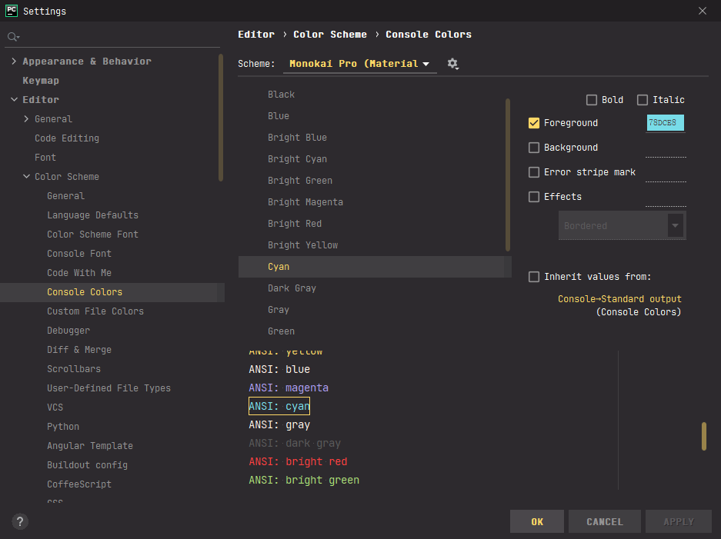Collapse the Color Scheme tree node
Image resolution: width=721 pixels, height=539 pixels.
pyautogui.click(x=27, y=177)
